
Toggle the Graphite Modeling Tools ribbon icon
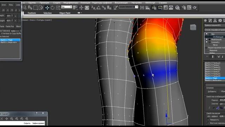coord(160,8)
